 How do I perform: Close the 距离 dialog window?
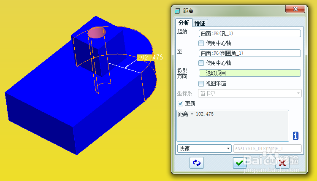[x=295, y=9]
